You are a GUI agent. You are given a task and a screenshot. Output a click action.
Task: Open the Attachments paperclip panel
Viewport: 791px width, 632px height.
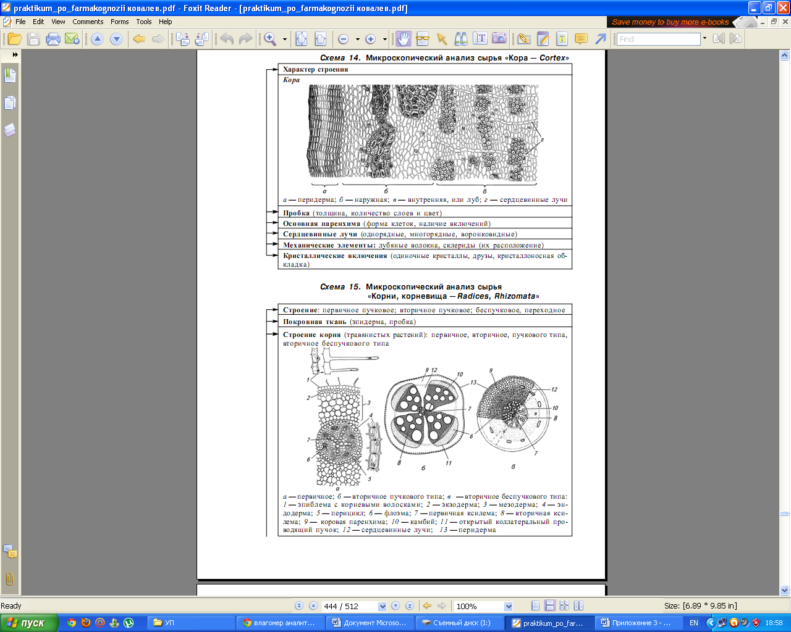[10, 579]
